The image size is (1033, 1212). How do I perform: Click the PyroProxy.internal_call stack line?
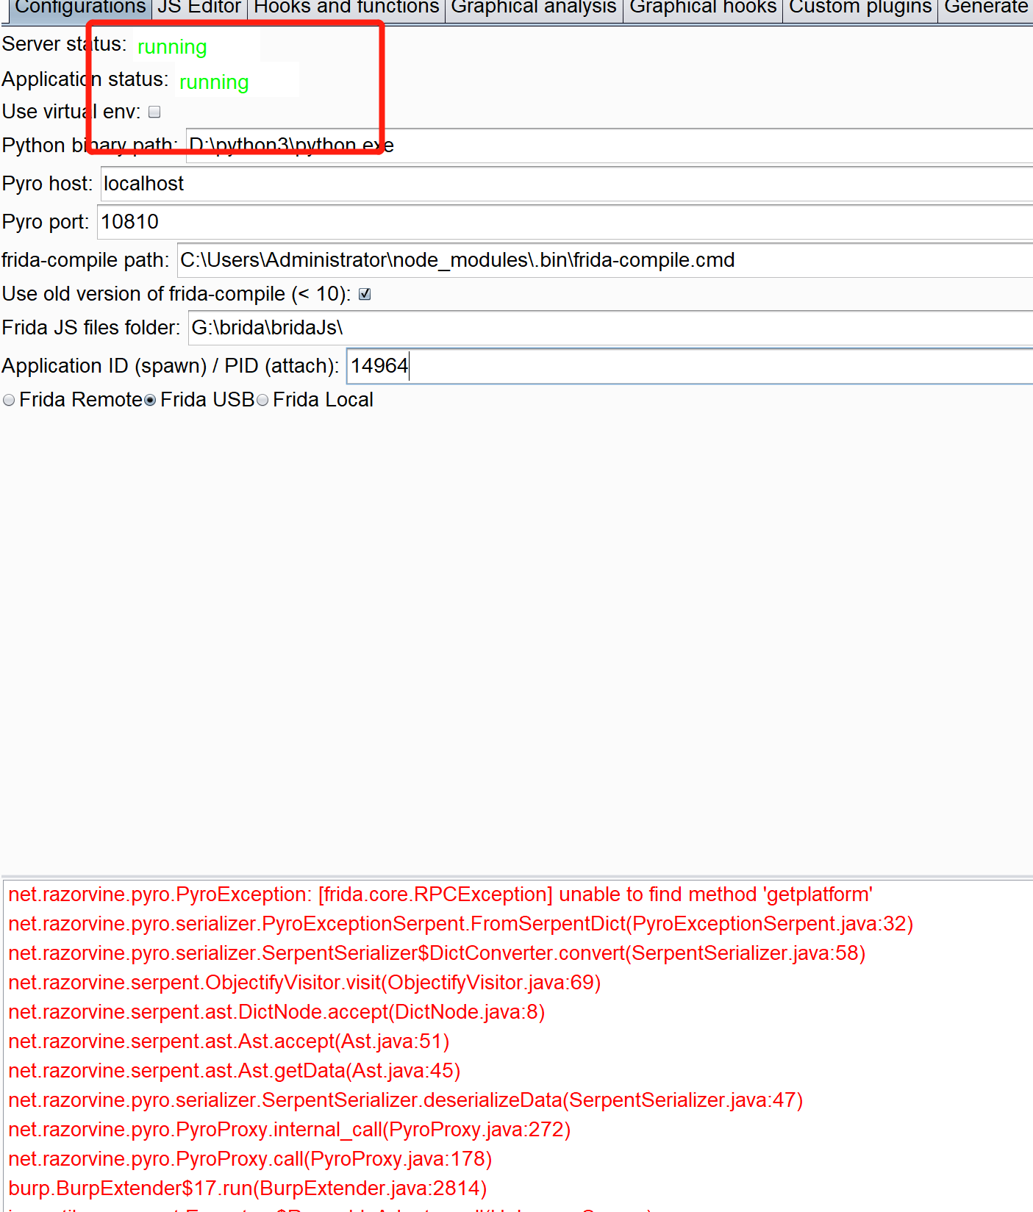pos(290,1130)
